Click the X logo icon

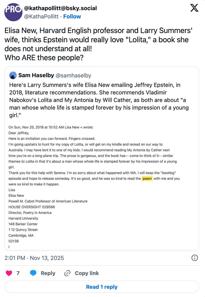coord(194,8)
